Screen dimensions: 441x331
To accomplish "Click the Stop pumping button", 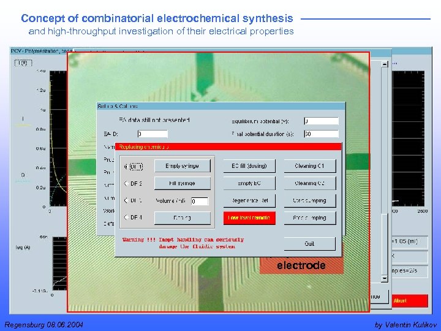I will click(310, 218).
